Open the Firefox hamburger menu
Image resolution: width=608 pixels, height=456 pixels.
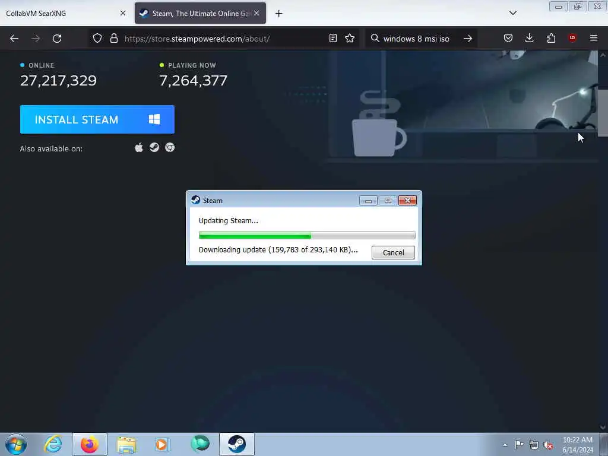click(x=594, y=38)
